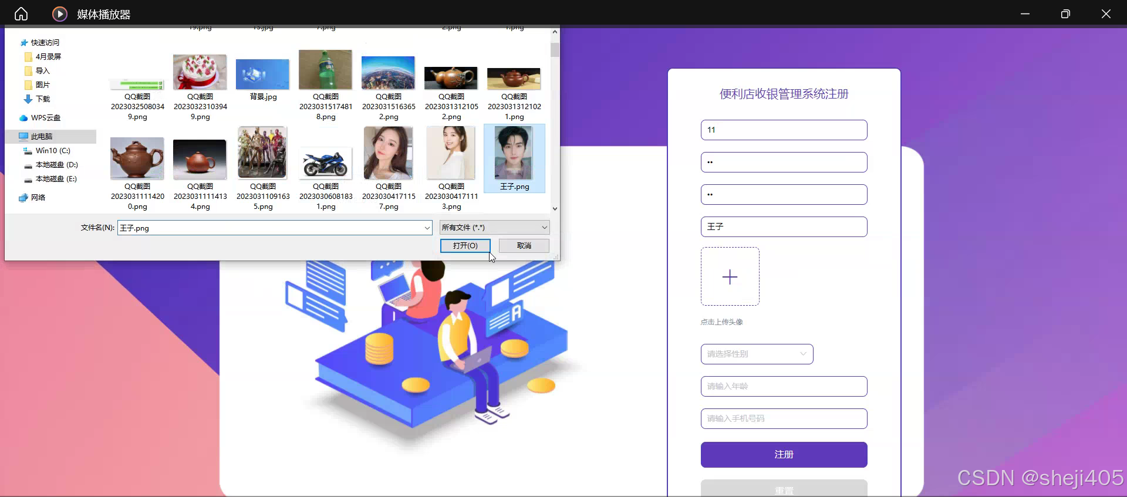1127x497 pixels.
Task: Click the file list scrollbar up arrow
Action: pyautogui.click(x=555, y=32)
